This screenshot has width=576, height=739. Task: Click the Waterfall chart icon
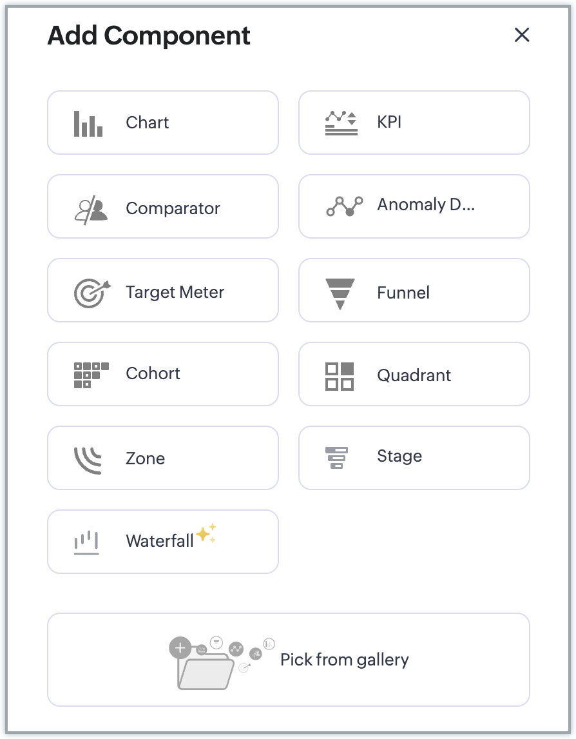[86, 542]
